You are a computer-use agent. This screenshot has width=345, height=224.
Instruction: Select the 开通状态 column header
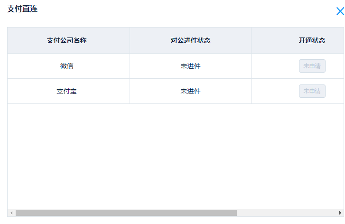[312, 40]
